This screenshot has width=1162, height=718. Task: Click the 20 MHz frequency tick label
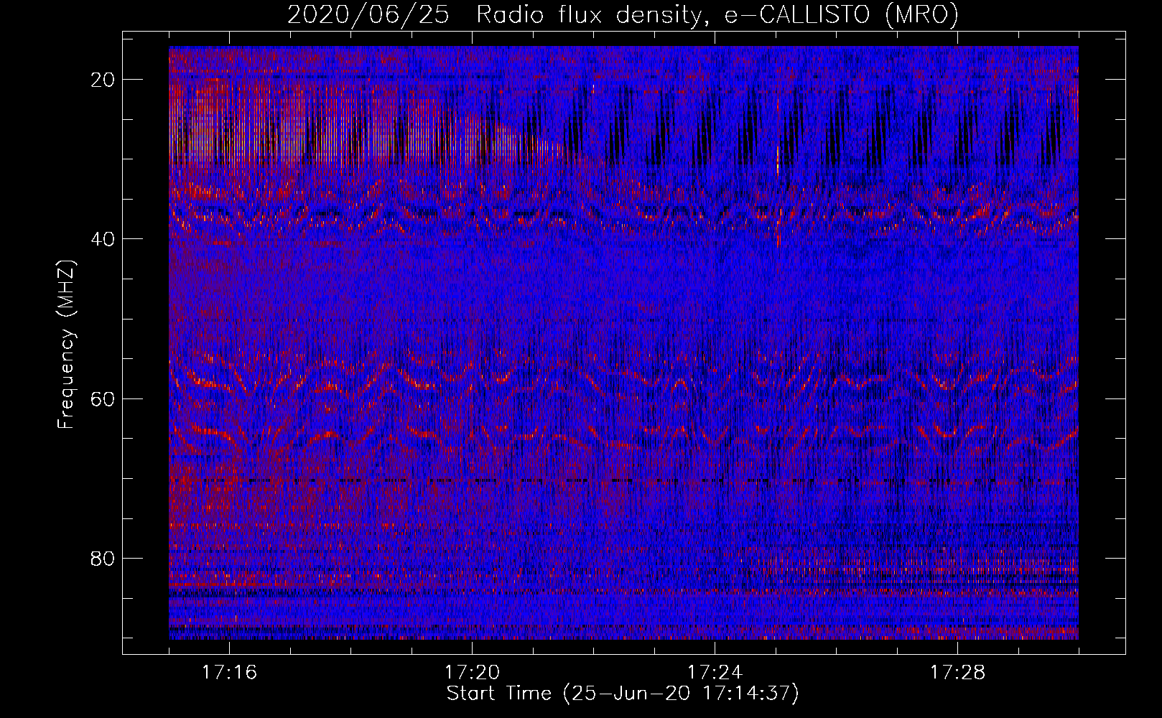pos(103,80)
